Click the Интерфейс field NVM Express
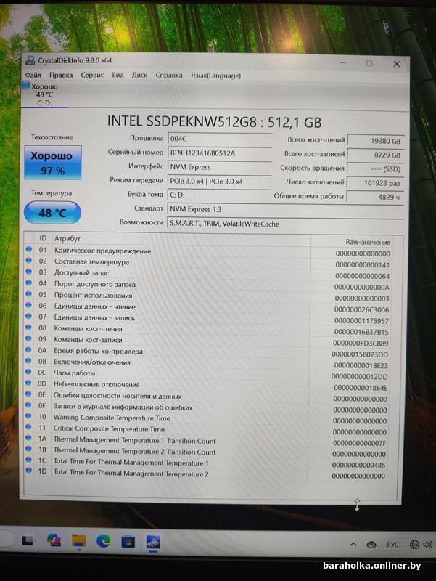436x581 pixels. tap(220, 167)
